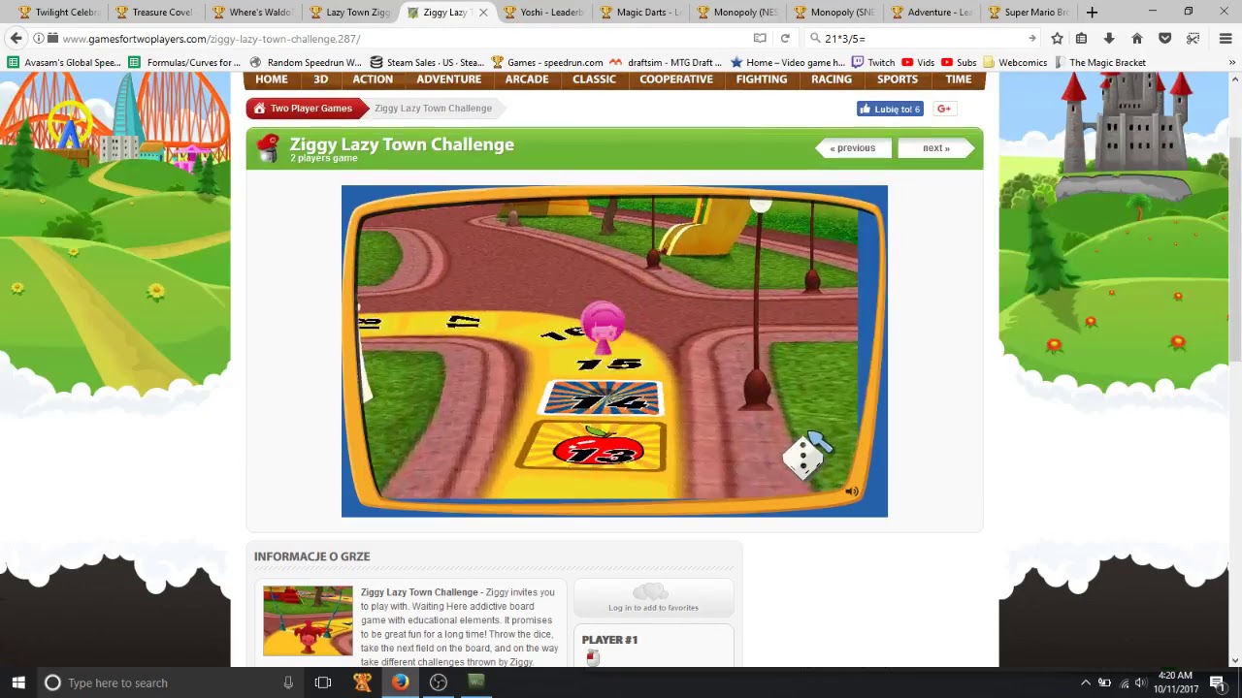The height and width of the screenshot is (698, 1242).
Task: Open the Random Speedrun W bookmark
Action: tap(306, 62)
